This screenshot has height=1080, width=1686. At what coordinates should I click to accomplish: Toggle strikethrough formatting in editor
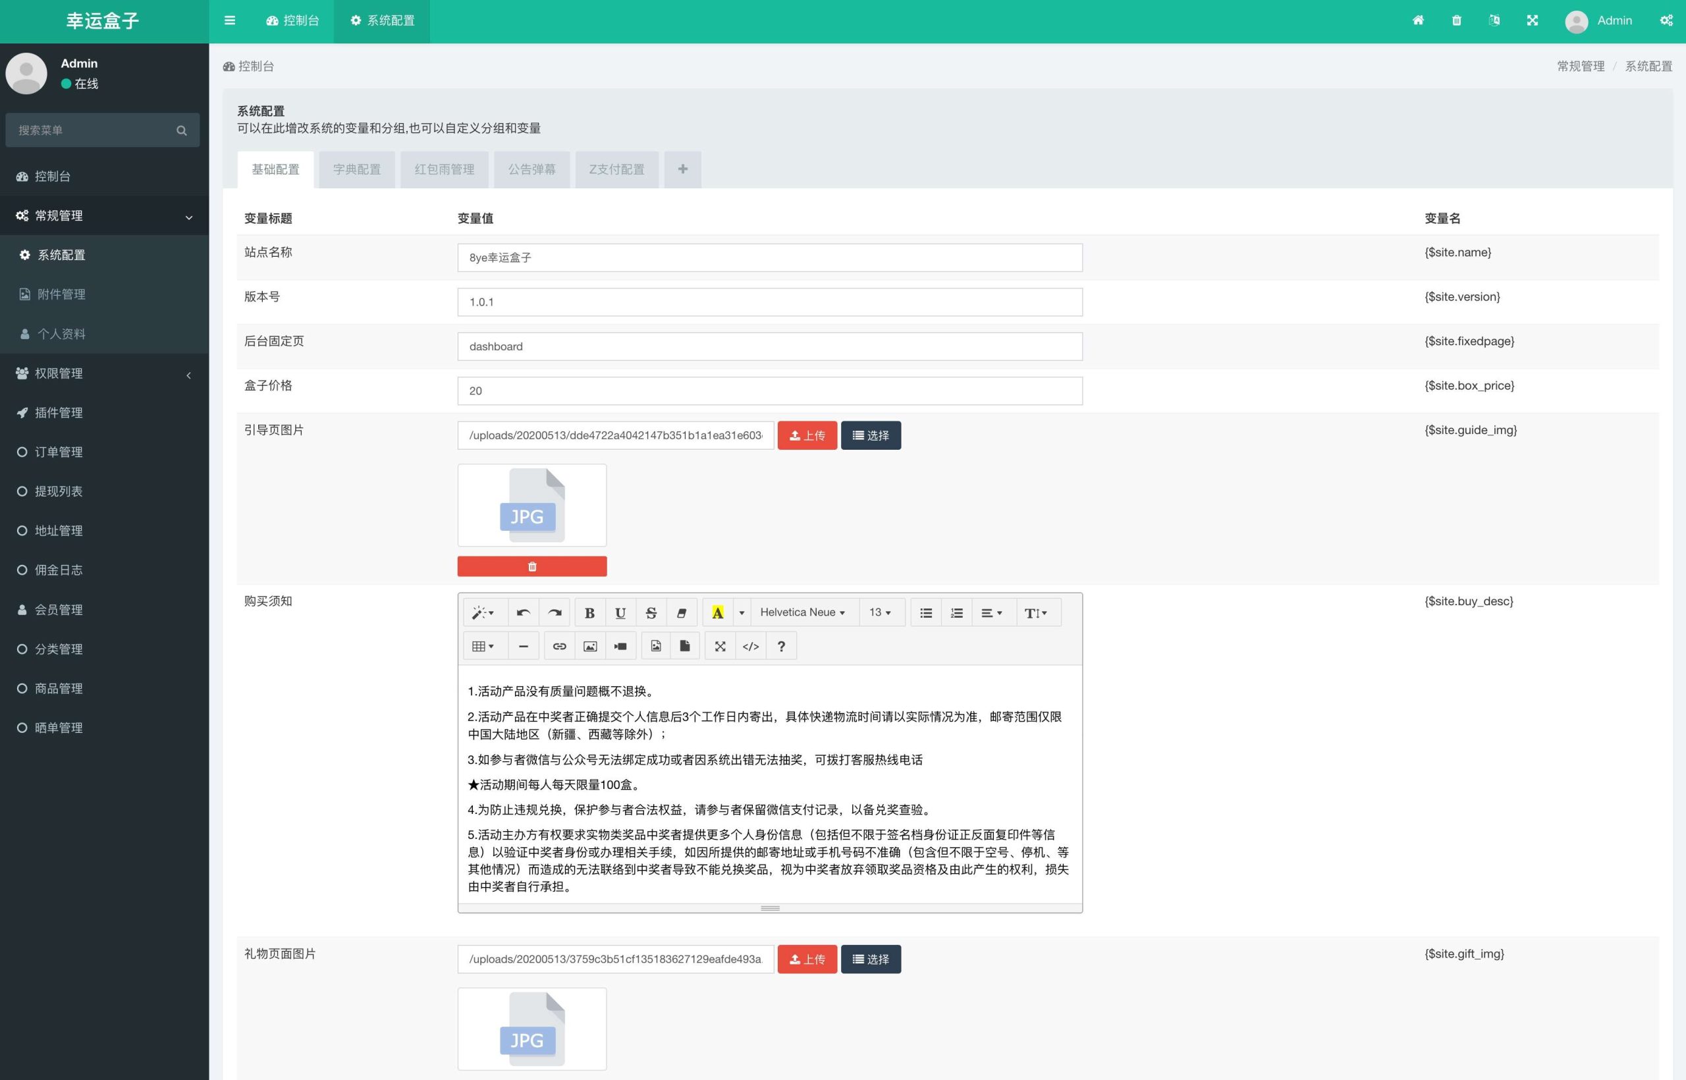(x=651, y=612)
